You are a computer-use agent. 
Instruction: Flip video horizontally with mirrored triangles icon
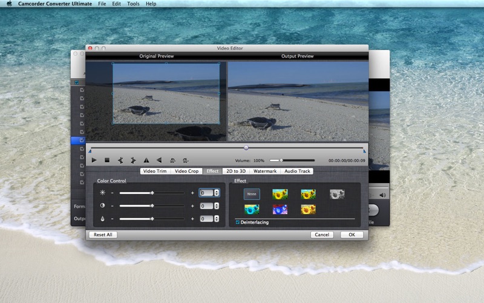(x=146, y=160)
